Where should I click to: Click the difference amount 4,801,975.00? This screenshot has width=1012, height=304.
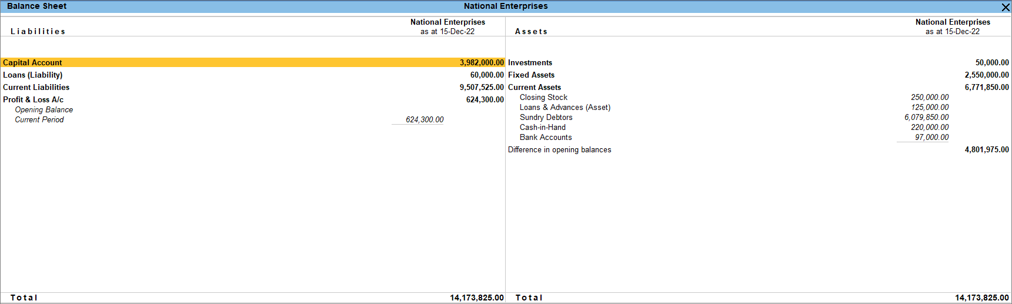click(x=987, y=149)
